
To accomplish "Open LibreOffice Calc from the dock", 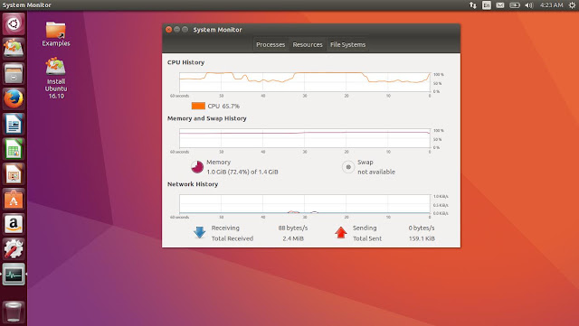I will pos(14,149).
